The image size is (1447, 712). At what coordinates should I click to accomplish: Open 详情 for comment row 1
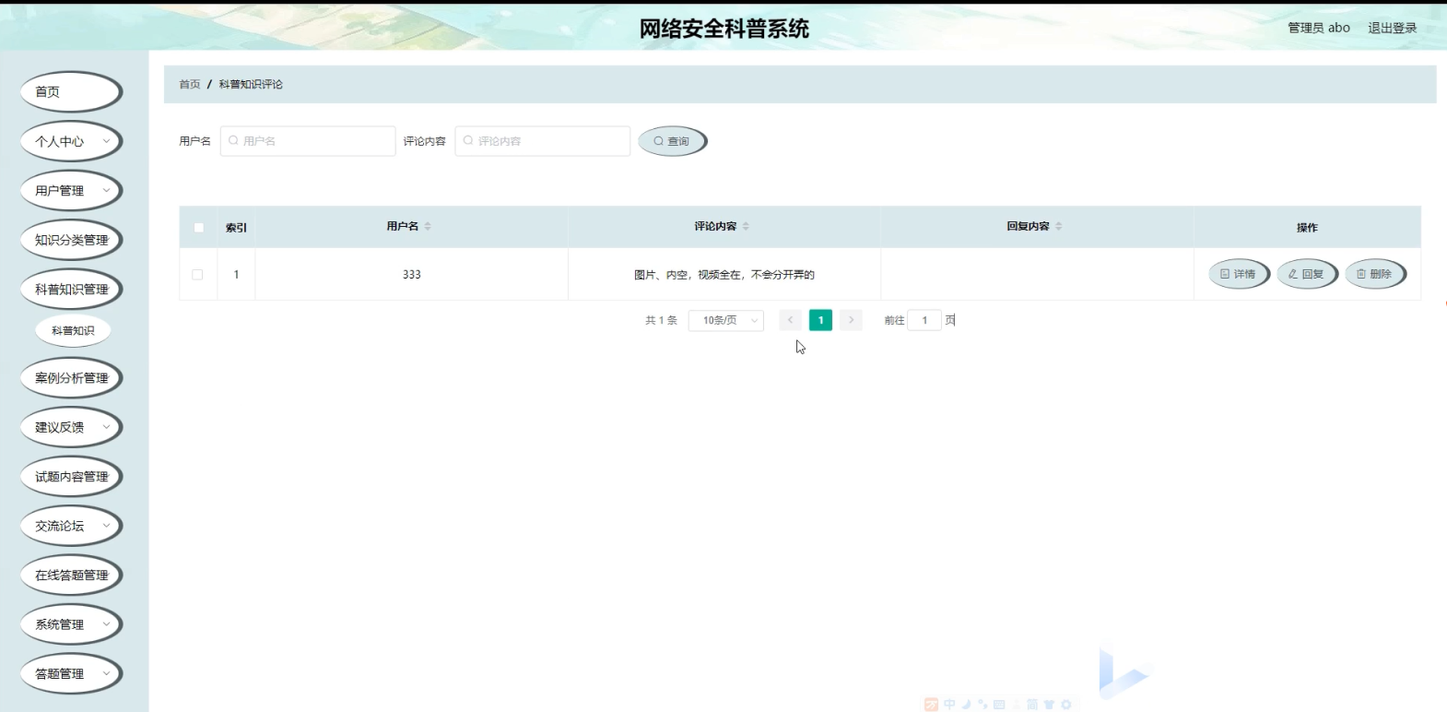(1238, 274)
